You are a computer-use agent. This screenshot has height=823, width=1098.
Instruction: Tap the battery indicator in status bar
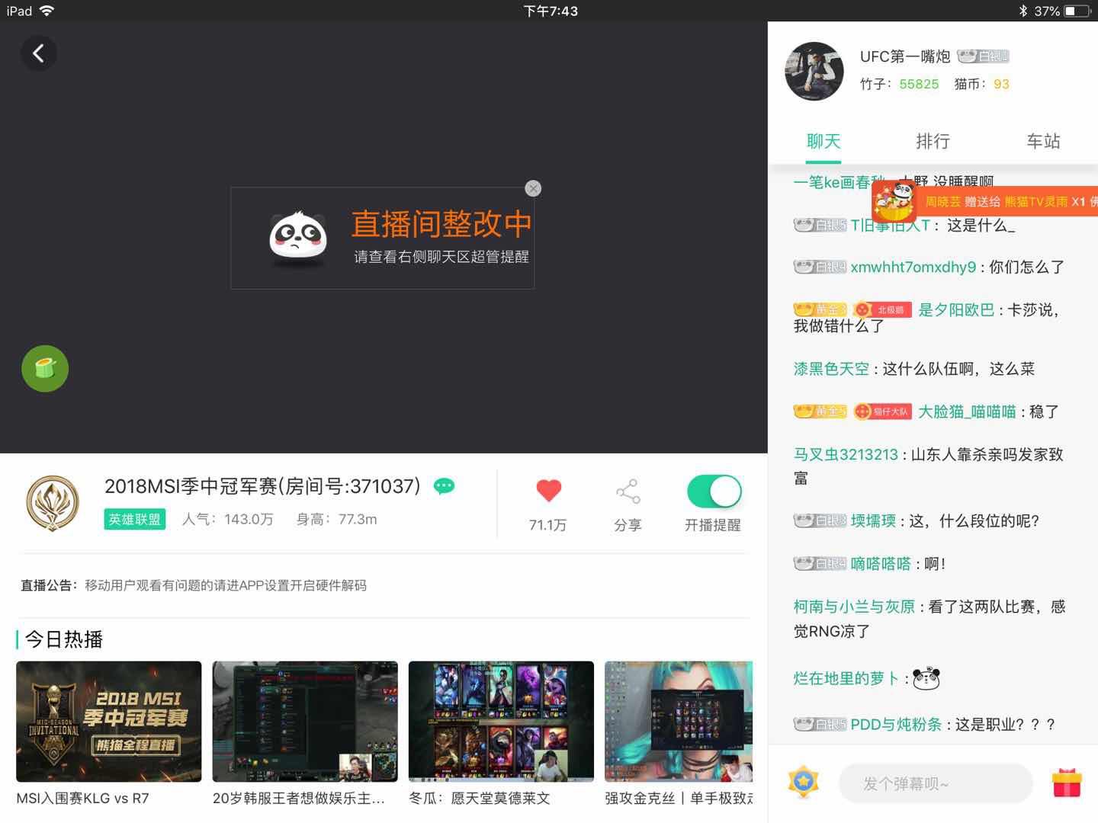(1077, 11)
